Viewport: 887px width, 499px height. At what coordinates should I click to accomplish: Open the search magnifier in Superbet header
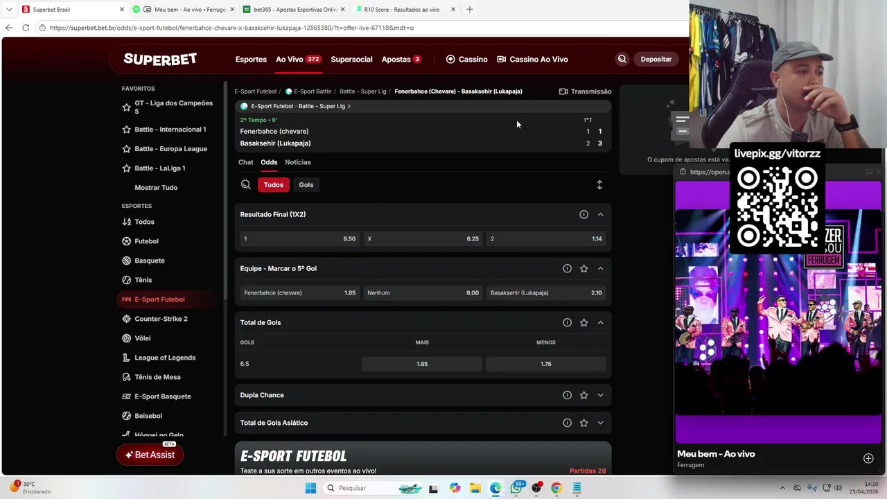pyautogui.click(x=622, y=59)
